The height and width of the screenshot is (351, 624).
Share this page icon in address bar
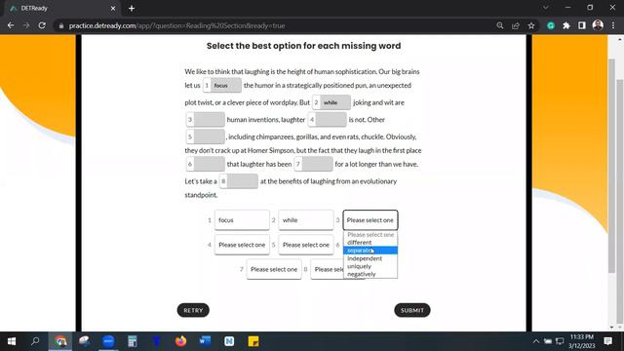[516, 25]
